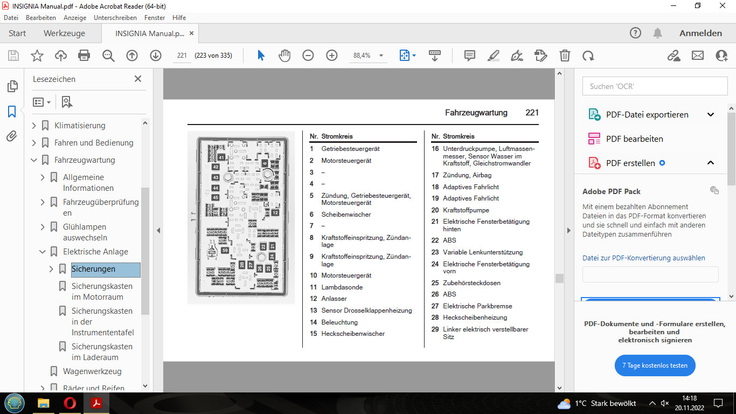Select the Hand tool in toolbar

[284, 56]
